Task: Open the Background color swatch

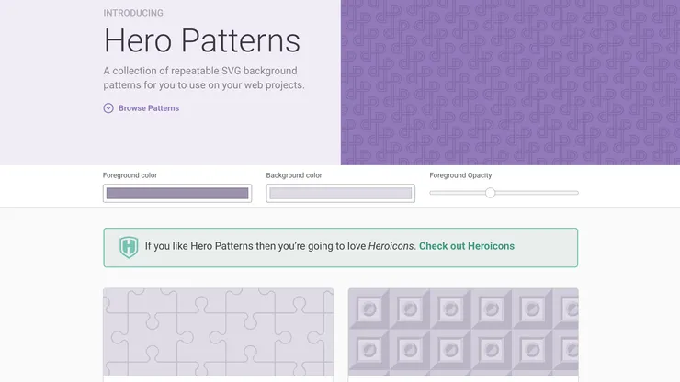Action: [x=340, y=194]
